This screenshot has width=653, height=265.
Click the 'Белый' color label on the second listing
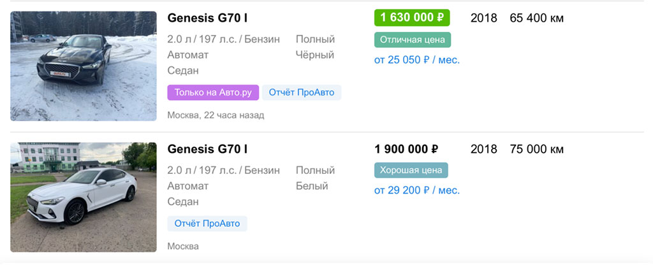[x=312, y=186]
